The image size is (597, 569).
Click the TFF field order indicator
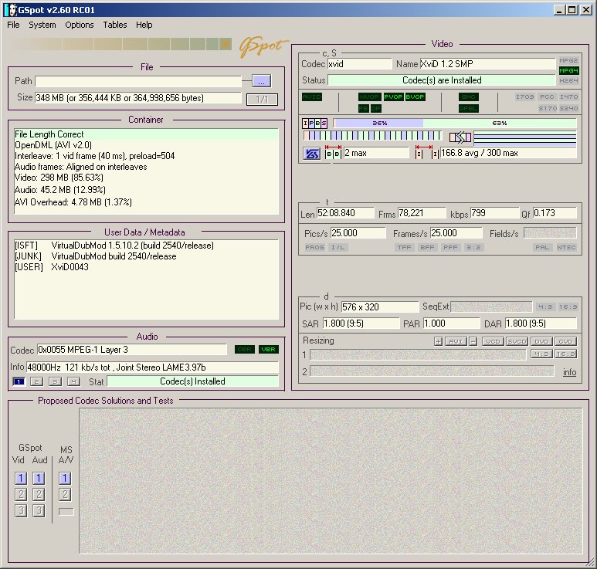(x=404, y=247)
